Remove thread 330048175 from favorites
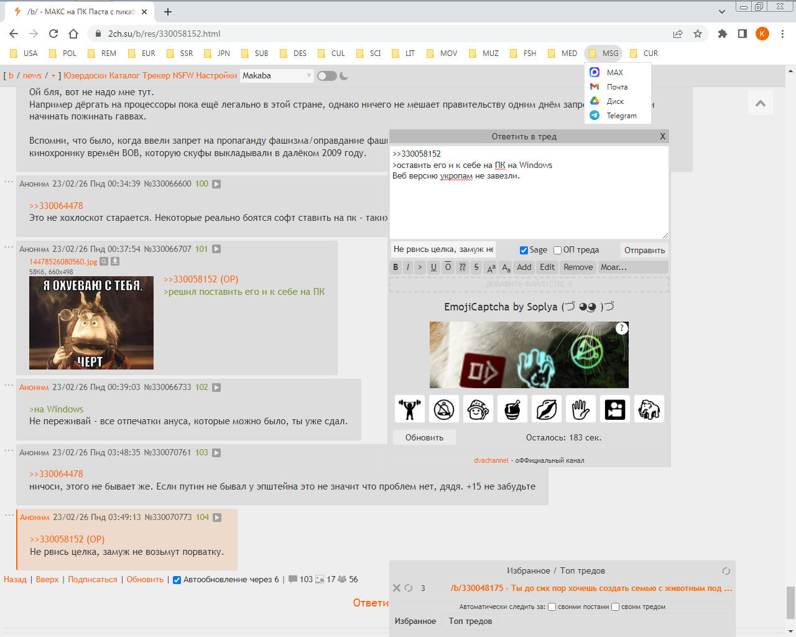The height and width of the screenshot is (637, 796). pos(397,588)
